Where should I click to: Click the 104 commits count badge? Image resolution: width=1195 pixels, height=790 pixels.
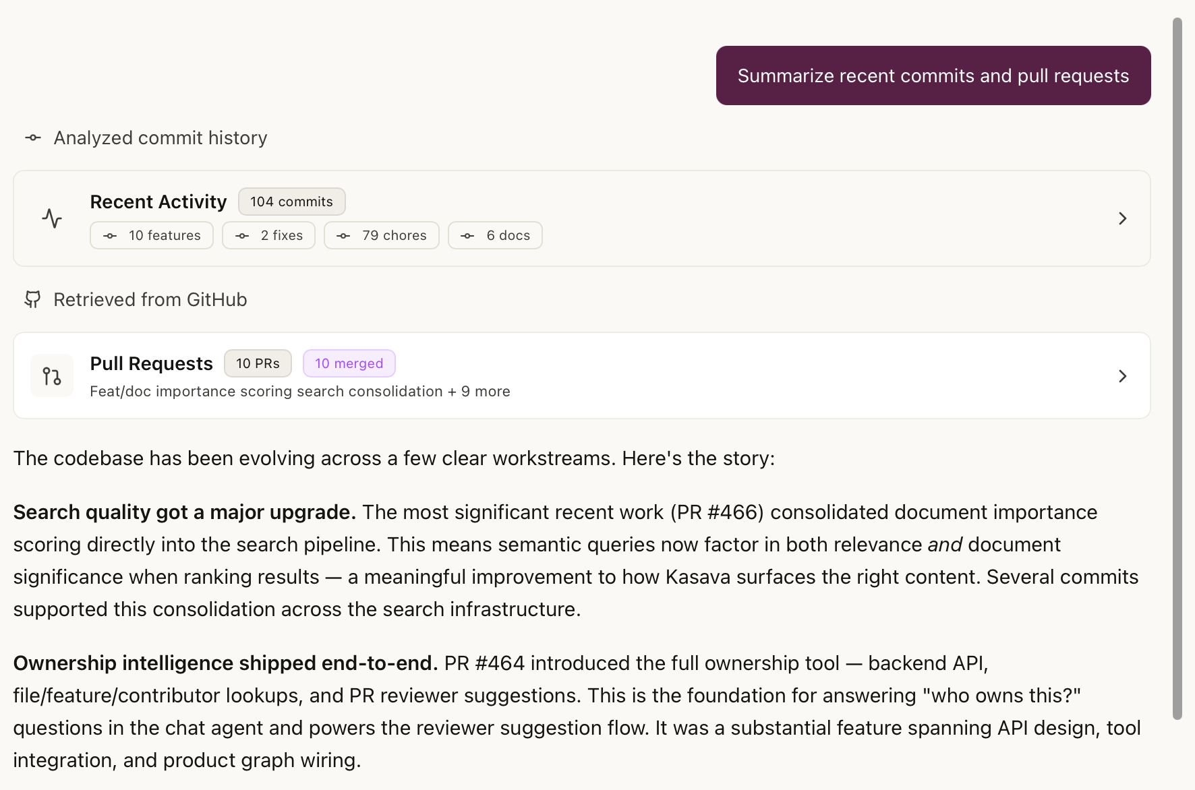pos(291,201)
